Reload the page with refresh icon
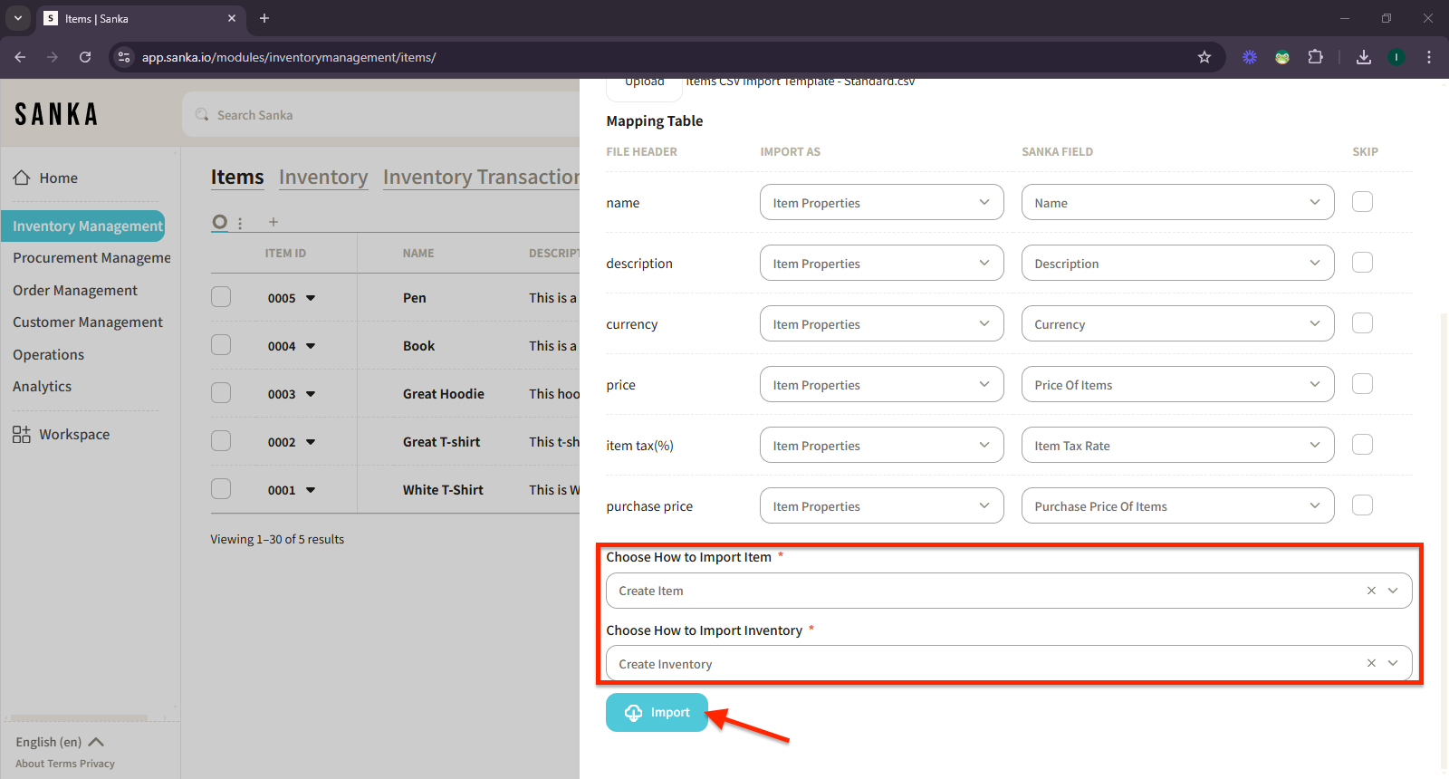 [x=85, y=57]
